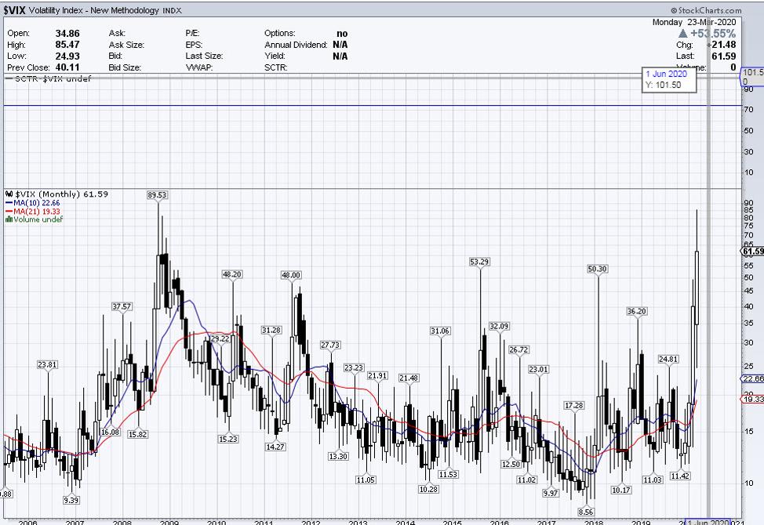Click the up-triangle next to +53.55%
764x525 pixels.
682,34
